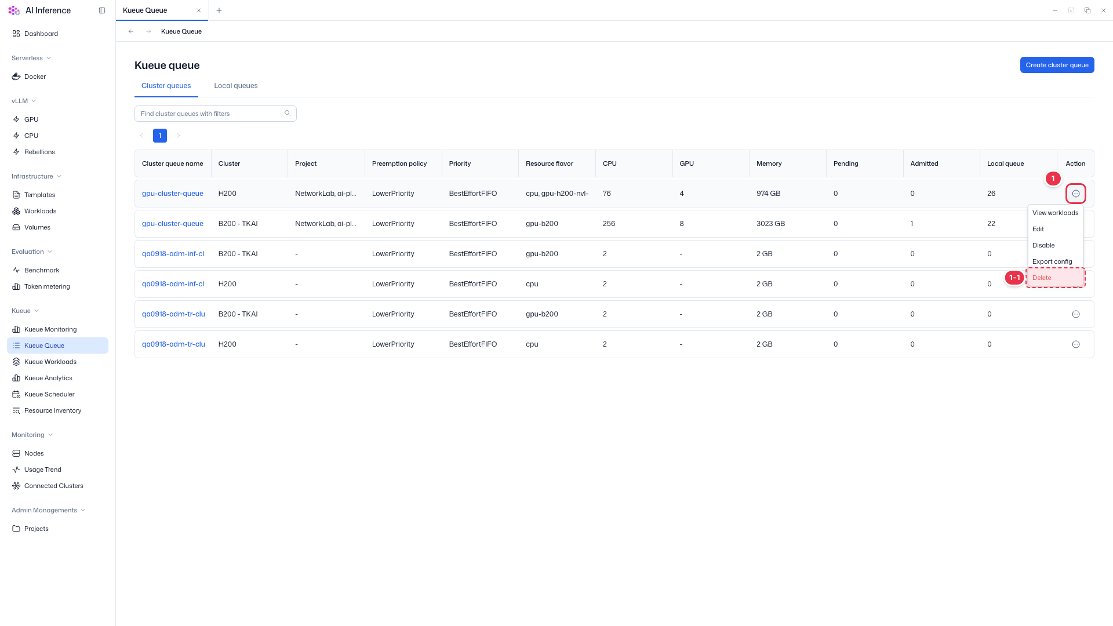
Task: Focus the Find cluster queues filter field
Action: (x=216, y=114)
